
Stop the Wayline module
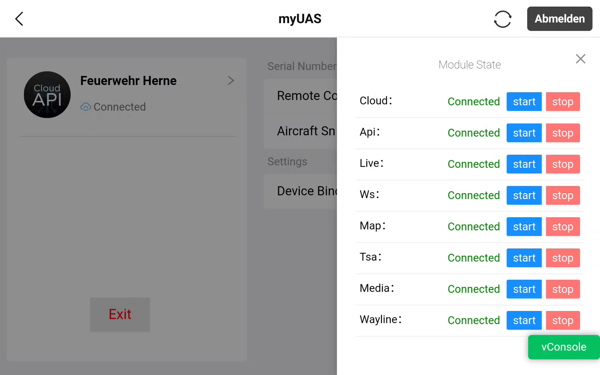pos(562,320)
